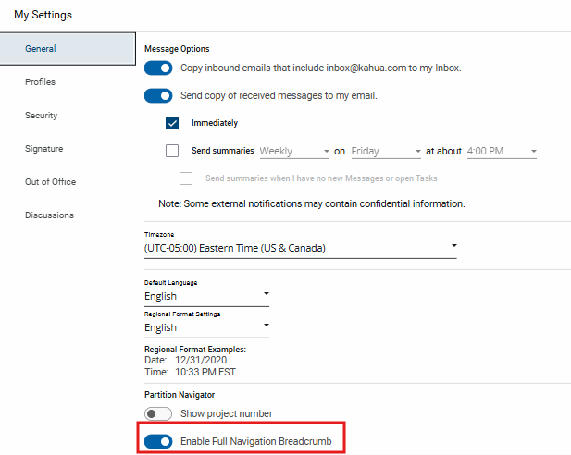Tick the no new Messages summaries checkbox

pyautogui.click(x=186, y=178)
